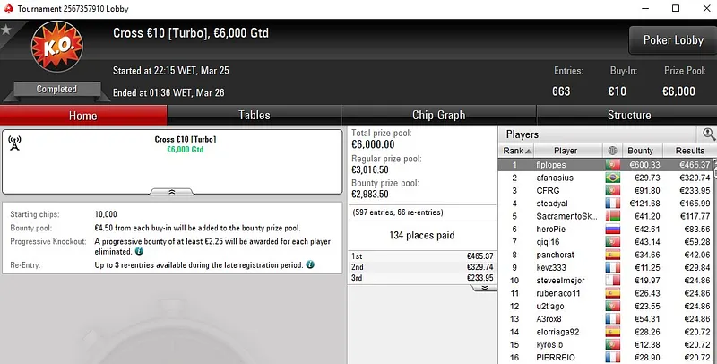Sort players by Results column
717x364 pixels.
(689, 152)
